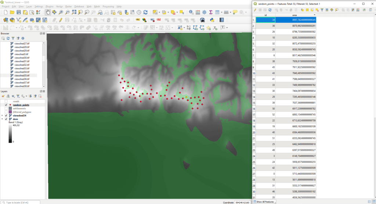Click New GeoPackage Layer icon
Viewport: 376px width, 204px height.
coord(12,20)
